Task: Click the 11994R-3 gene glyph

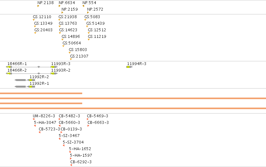Action: click(129, 67)
